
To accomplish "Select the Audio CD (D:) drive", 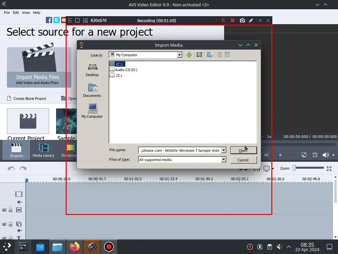I will [x=123, y=70].
